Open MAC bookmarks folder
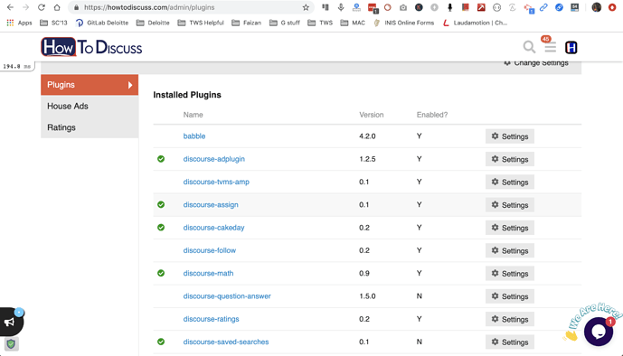The height and width of the screenshot is (356, 623). 353,23
